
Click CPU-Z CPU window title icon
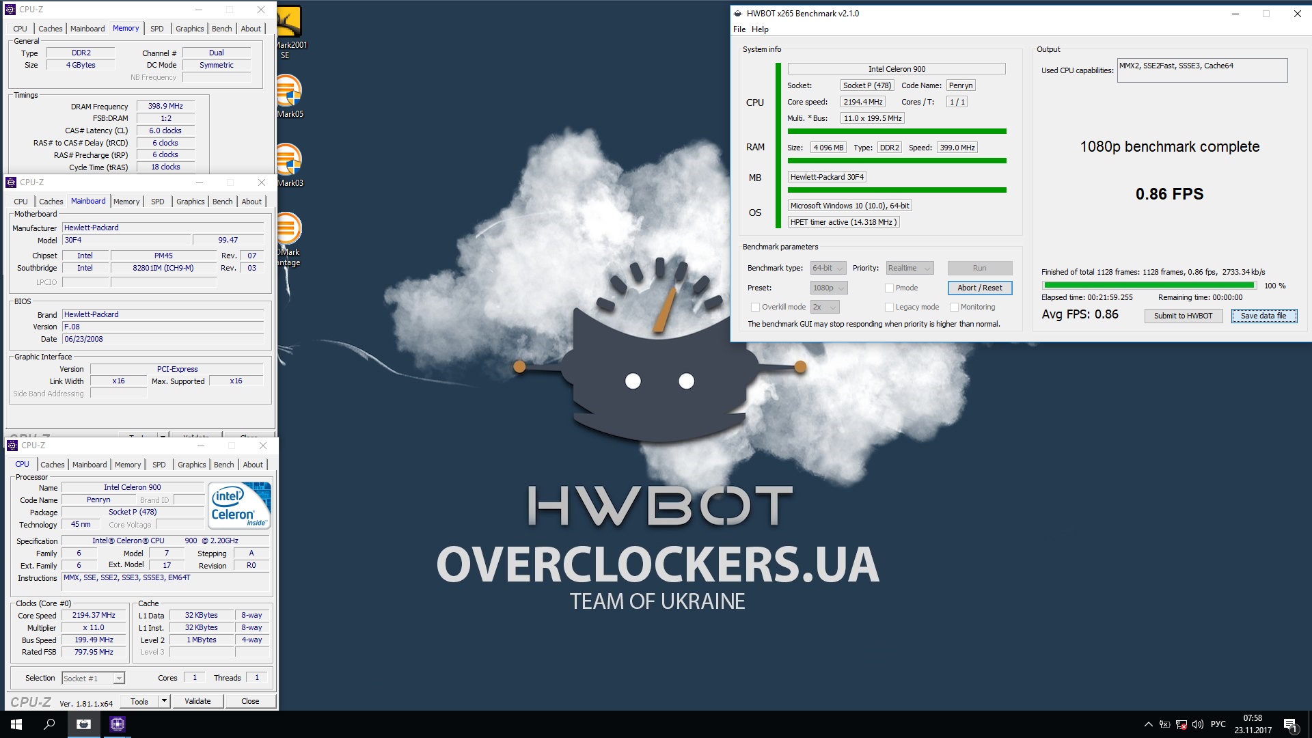(x=12, y=446)
